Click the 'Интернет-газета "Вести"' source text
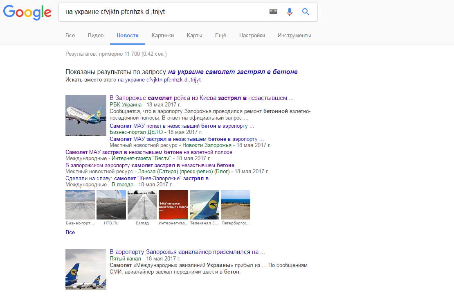The height and width of the screenshot is (301, 454). [141, 158]
